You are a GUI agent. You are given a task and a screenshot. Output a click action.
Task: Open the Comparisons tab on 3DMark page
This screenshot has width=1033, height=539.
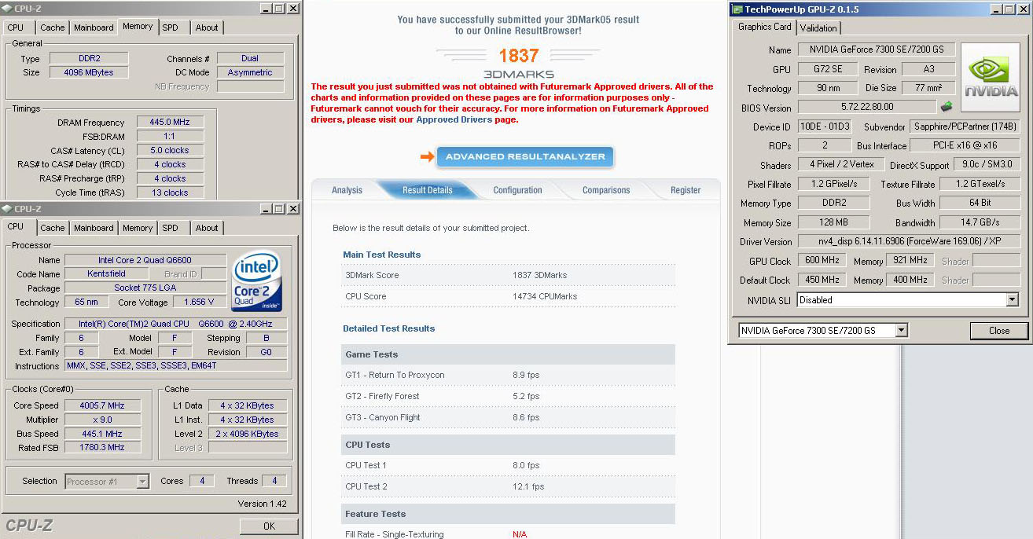point(606,190)
